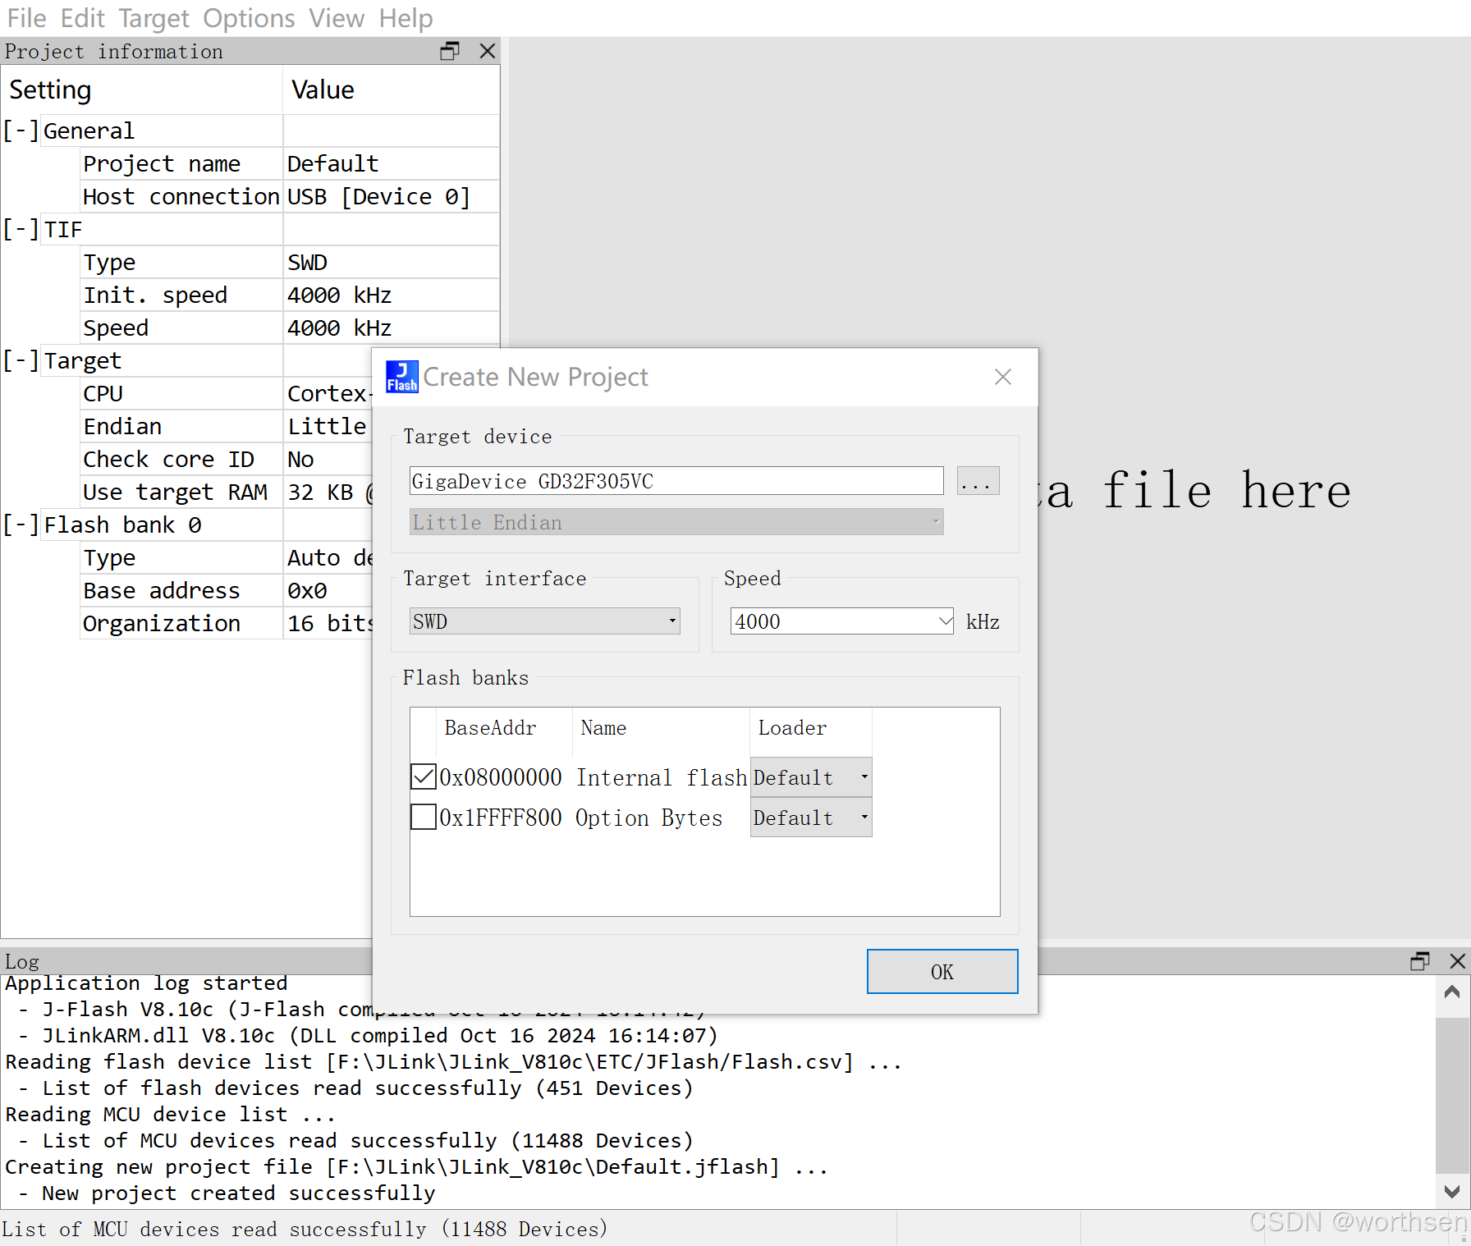The width and height of the screenshot is (1471, 1246).
Task: Collapse the TIF section
Action: tap(21, 229)
